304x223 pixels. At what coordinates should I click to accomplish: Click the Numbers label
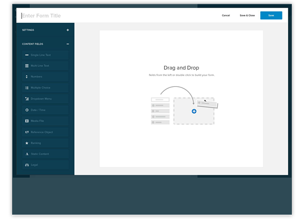36,77
